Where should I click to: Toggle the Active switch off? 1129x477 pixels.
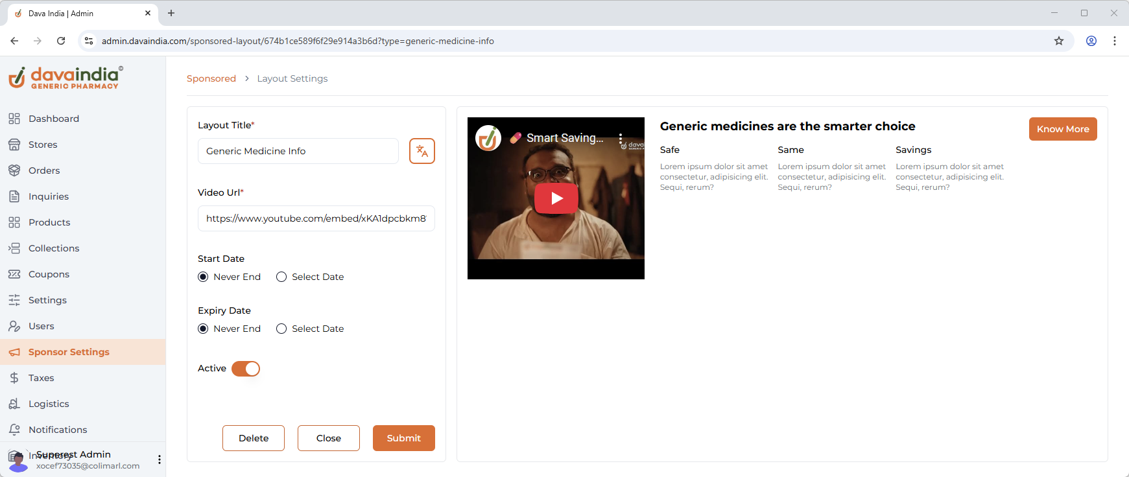[x=246, y=369]
